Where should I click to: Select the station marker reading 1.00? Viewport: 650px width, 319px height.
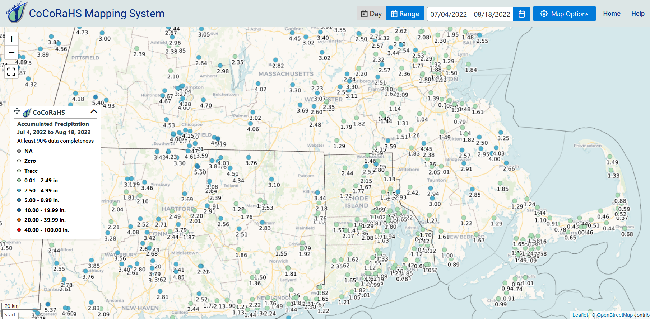pyautogui.click(x=444, y=250)
